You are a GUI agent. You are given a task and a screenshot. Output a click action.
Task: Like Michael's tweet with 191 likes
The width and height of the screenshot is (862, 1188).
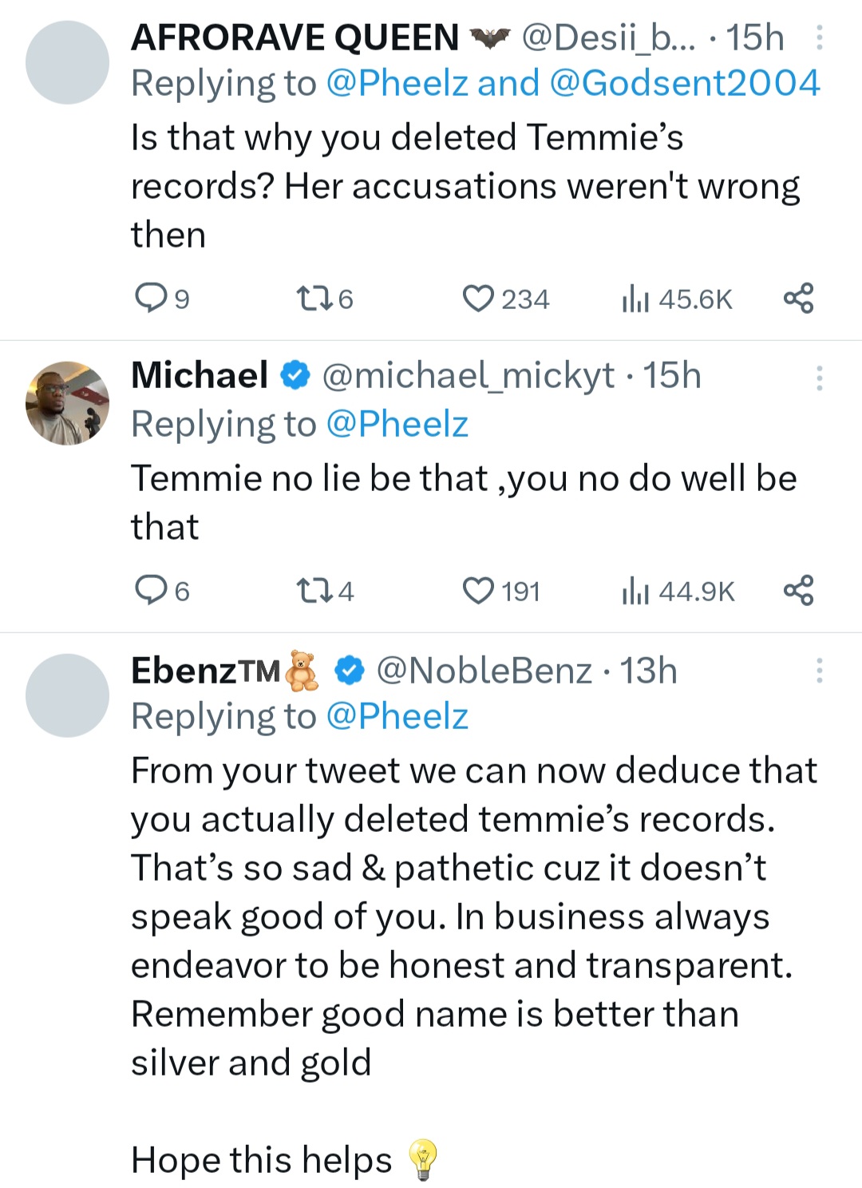click(478, 591)
